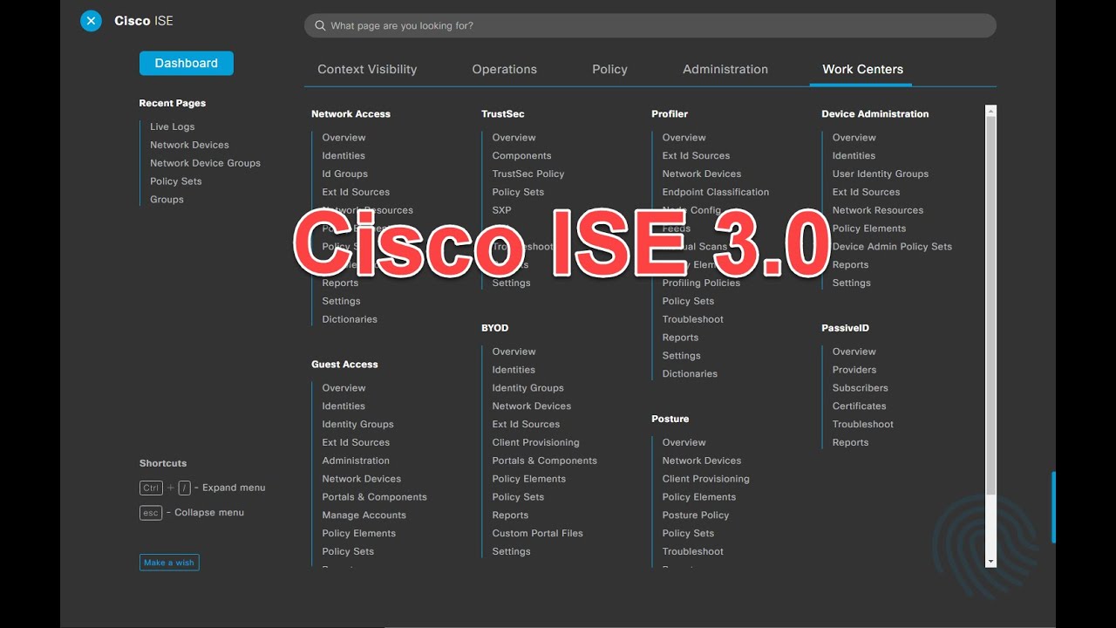Open BYOD Ext Id Sources
The height and width of the screenshot is (628, 1116).
click(x=526, y=425)
